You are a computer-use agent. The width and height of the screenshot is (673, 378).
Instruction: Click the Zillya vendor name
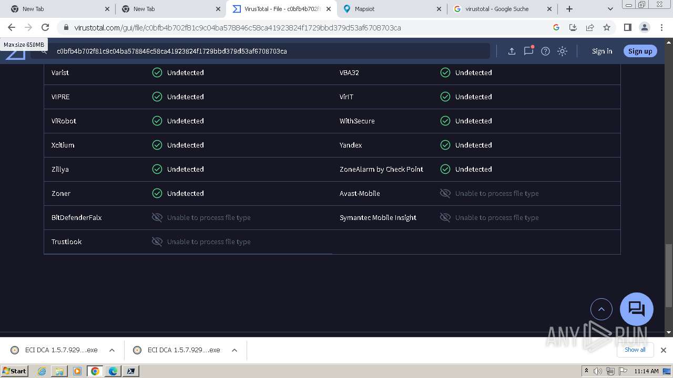[60, 169]
